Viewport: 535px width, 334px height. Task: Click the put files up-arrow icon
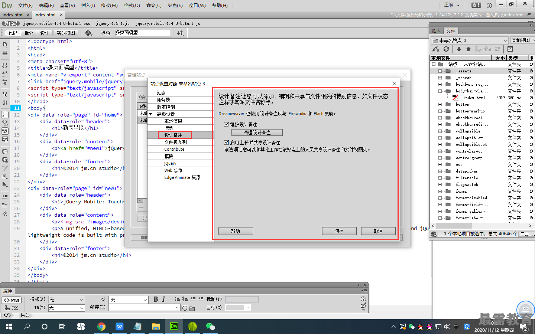[x=468, y=49]
